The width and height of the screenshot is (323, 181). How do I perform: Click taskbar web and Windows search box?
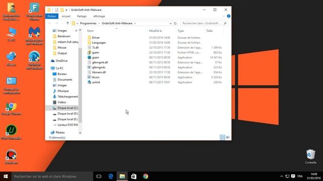52,176
